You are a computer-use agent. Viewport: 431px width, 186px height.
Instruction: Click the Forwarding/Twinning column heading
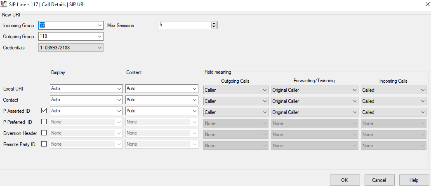point(314,81)
